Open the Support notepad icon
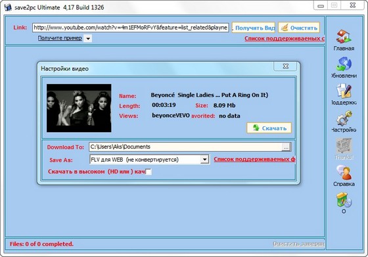Image resolution: width=368 pixels, height=257 pixels. [344, 91]
